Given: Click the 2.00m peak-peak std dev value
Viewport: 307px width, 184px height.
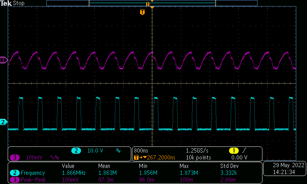Looking at the screenshot, I should coord(228,179).
